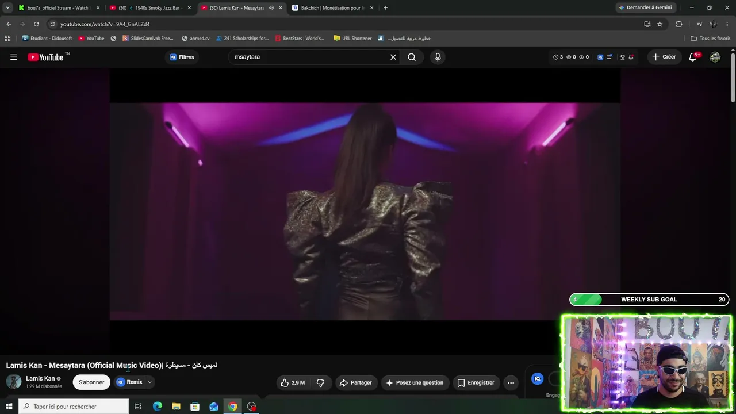This screenshot has height=414, width=736.
Task: Click the Remix button
Action: coord(129,382)
